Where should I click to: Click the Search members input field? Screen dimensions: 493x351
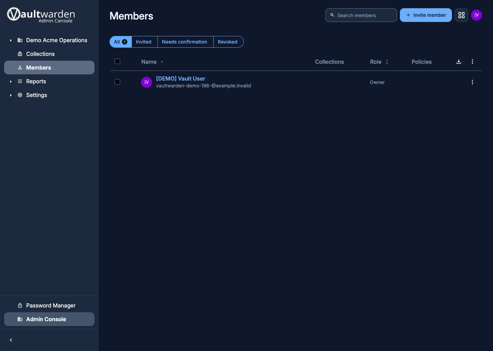[x=361, y=15]
